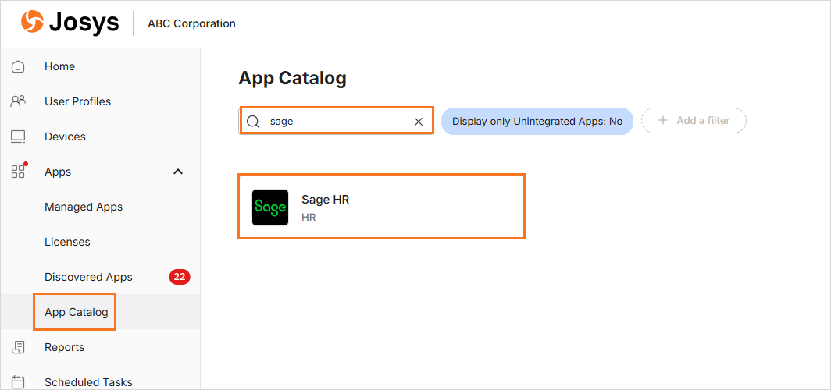831x390 pixels.
Task: Click into the search field containing sage
Action: (337, 121)
